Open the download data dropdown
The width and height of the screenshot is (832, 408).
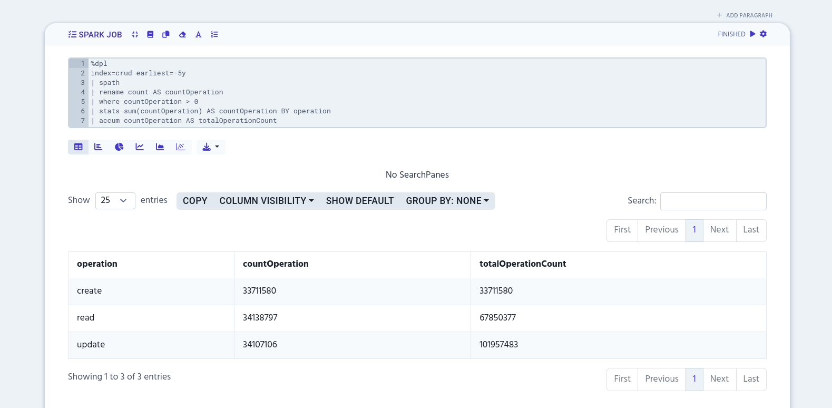click(211, 147)
